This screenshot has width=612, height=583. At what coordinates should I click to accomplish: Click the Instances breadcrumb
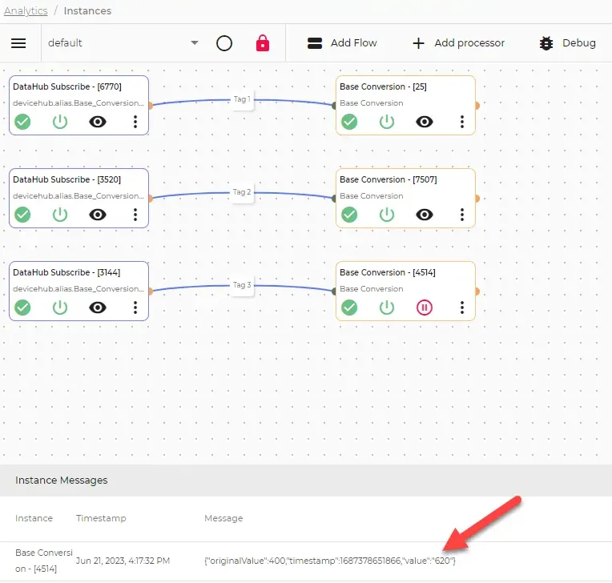(x=87, y=11)
